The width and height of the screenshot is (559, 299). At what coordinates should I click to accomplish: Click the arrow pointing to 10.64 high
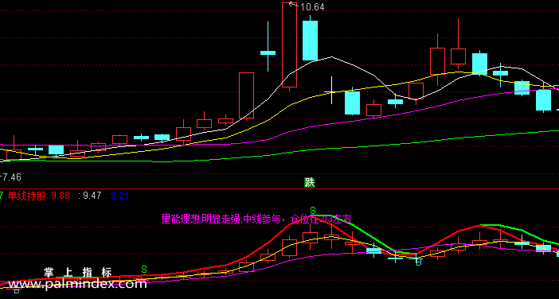point(293,4)
